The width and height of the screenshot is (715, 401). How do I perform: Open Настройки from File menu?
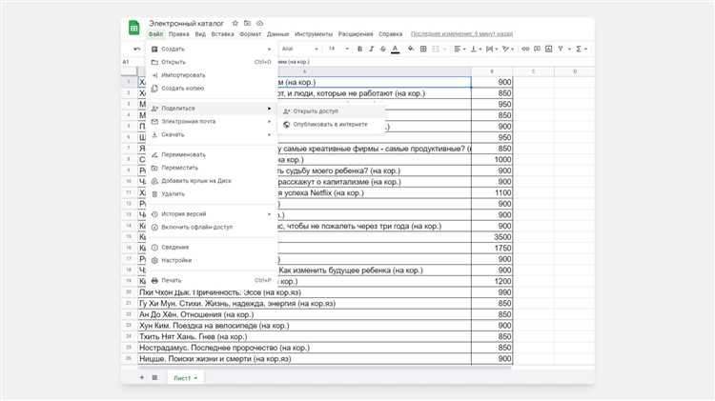pos(212,261)
